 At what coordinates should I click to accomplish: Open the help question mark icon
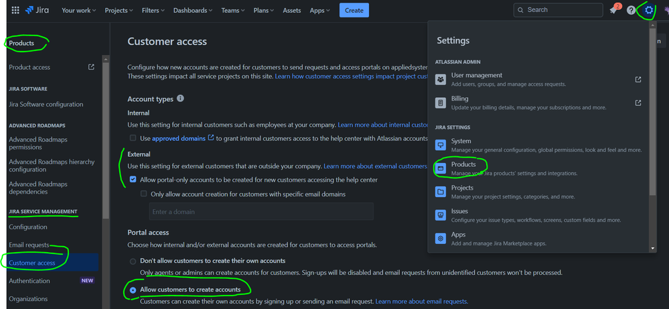(x=631, y=10)
